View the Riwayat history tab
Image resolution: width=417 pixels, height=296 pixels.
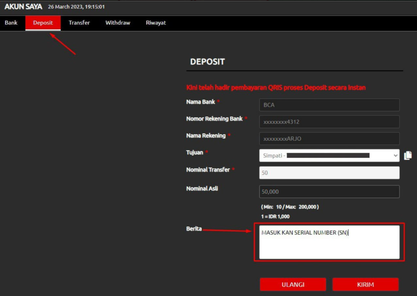point(156,23)
